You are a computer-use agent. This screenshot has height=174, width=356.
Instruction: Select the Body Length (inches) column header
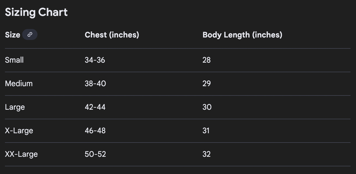242,35
